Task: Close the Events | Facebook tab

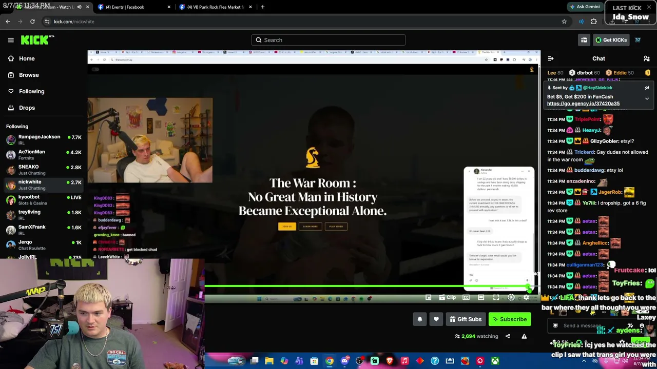Action: (x=169, y=7)
